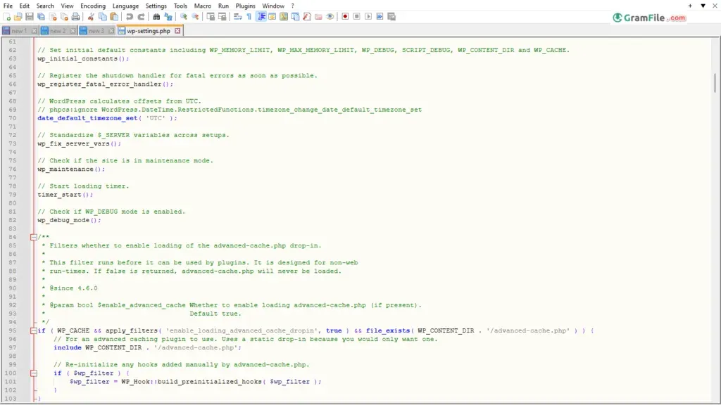Click the "@since 4.6.0" comment line
The image size is (721, 405).
[73, 288]
